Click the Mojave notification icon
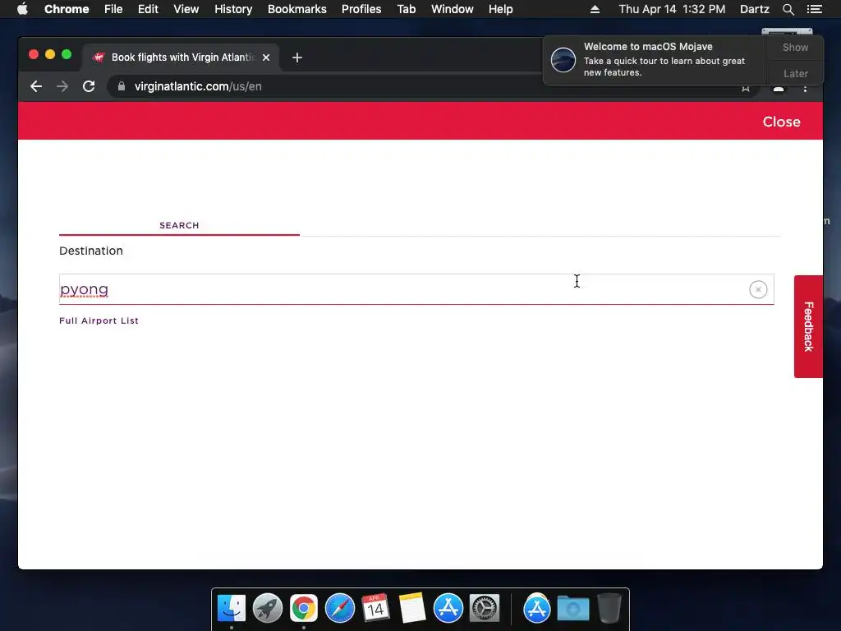 click(x=563, y=59)
